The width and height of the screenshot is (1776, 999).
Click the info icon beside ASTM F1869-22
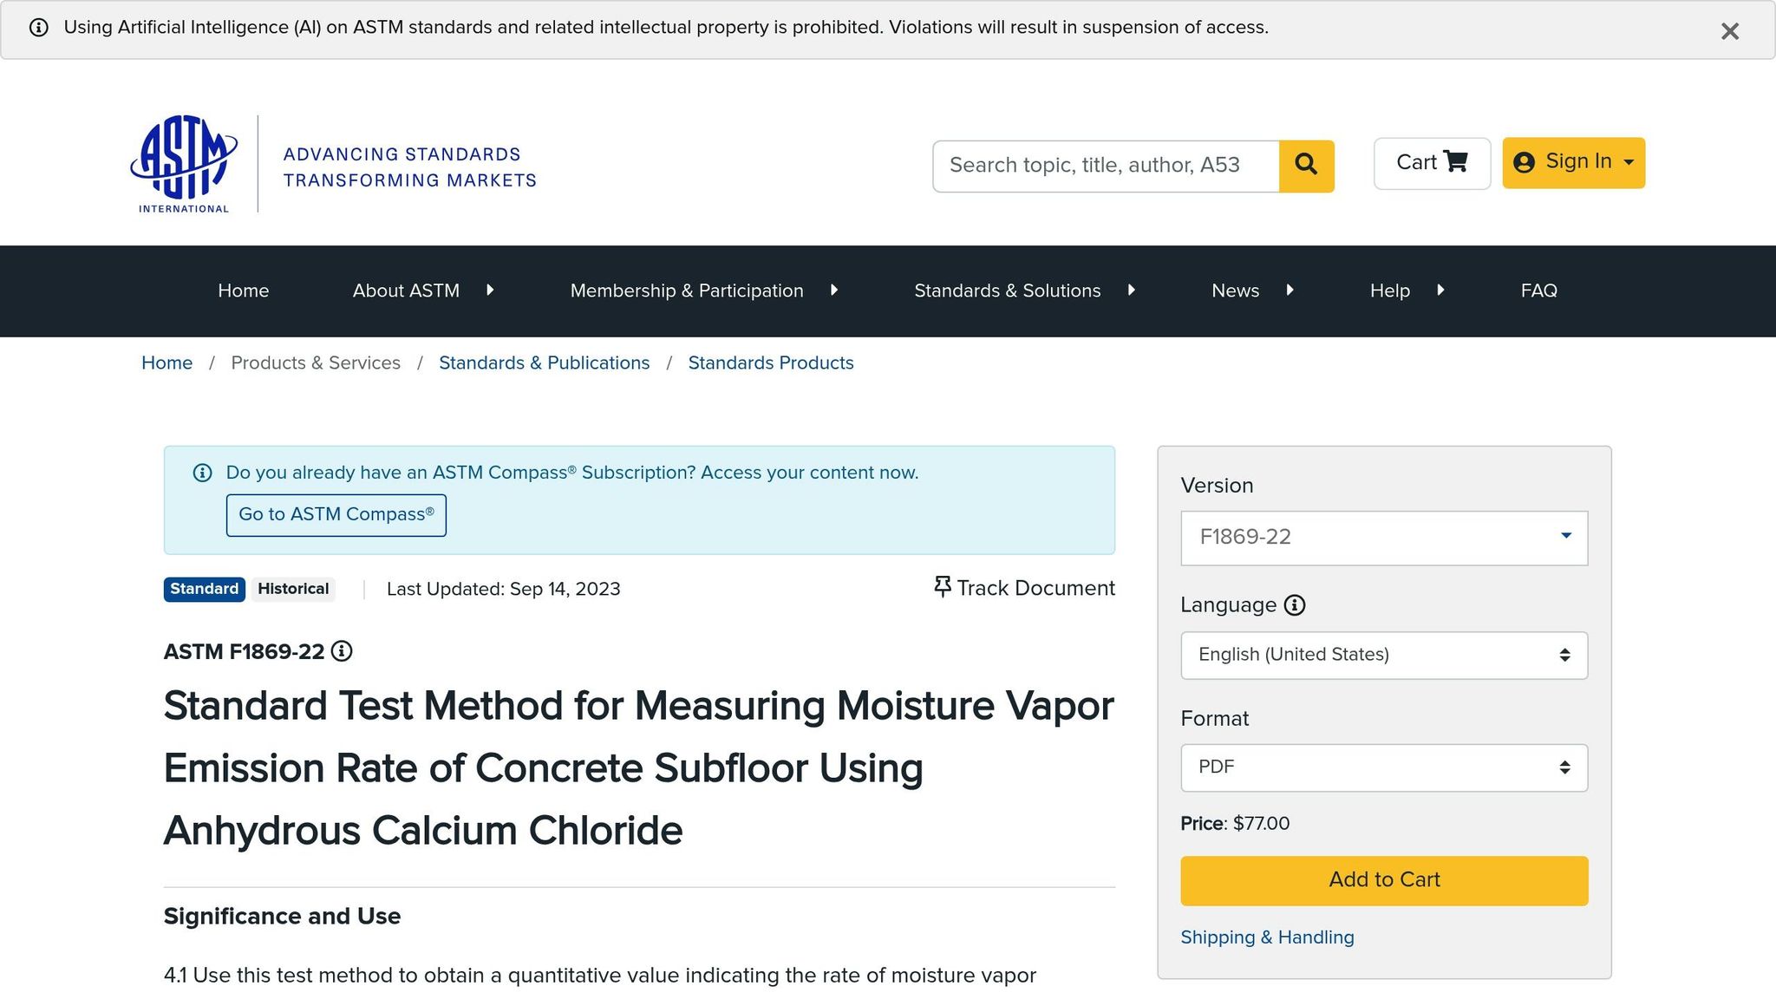tap(342, 651)
